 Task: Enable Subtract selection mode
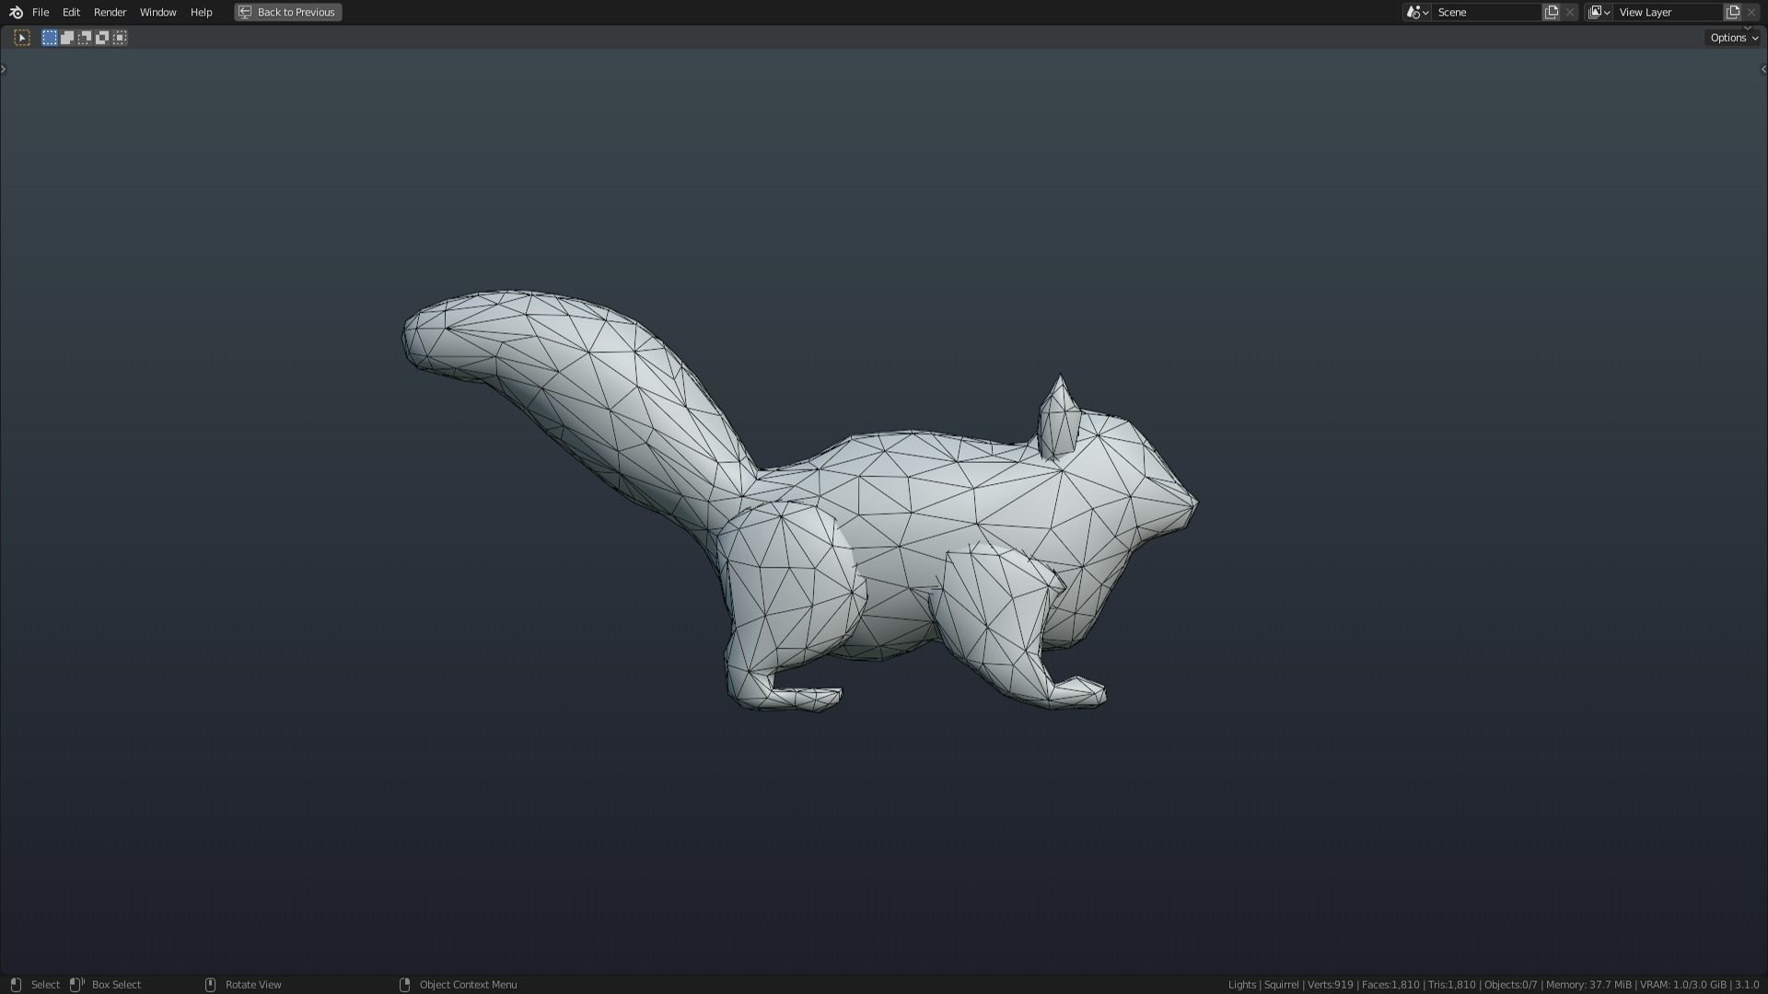(84, 37)
